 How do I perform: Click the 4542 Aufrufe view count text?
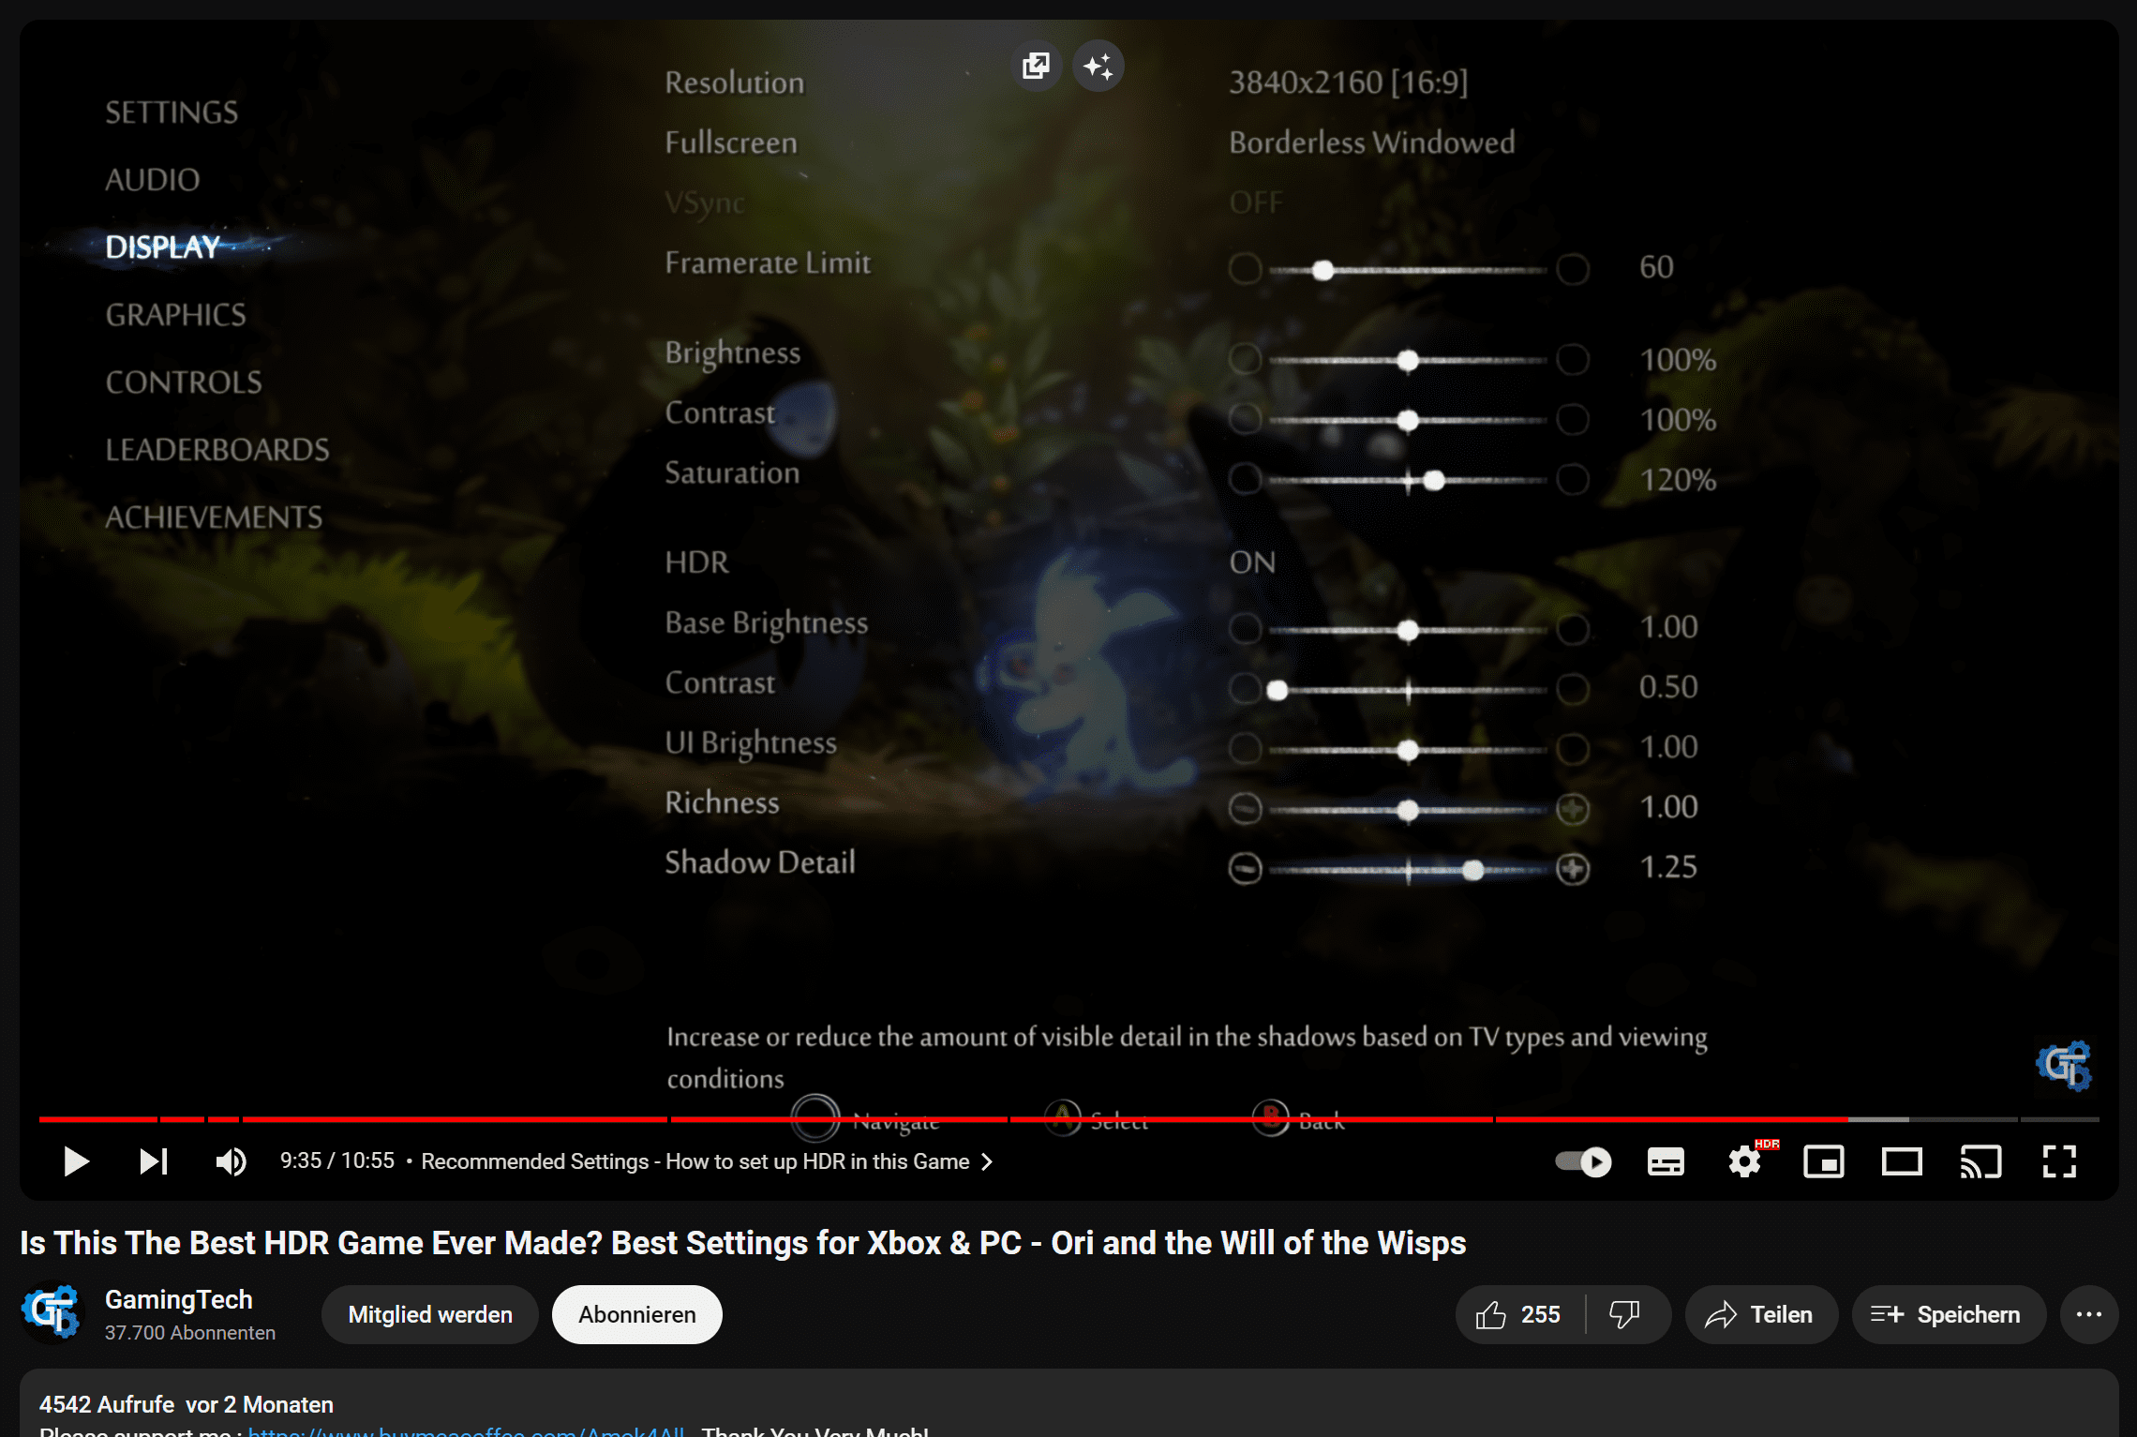[107, 1404]
